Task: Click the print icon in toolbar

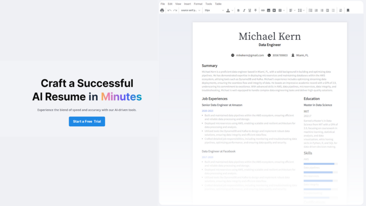Action: tap(162, 10)
